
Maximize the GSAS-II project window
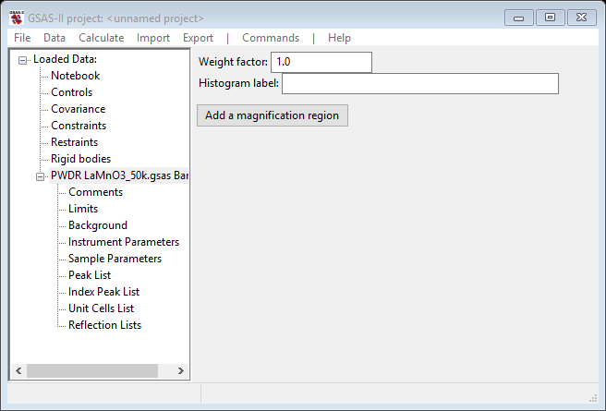pos(550,18)
